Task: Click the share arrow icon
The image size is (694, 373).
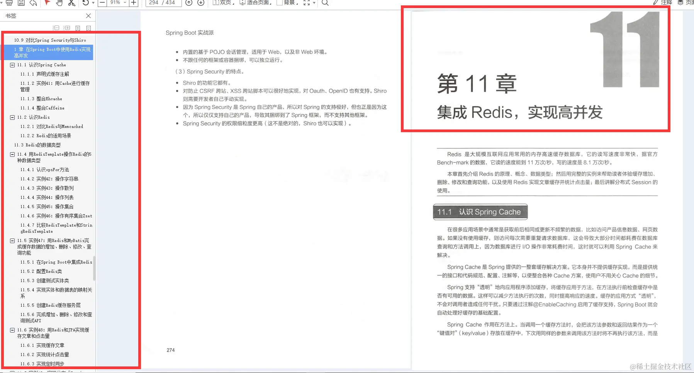Action: (x=33, y=3)
